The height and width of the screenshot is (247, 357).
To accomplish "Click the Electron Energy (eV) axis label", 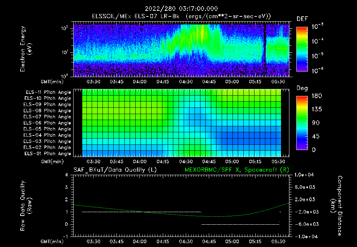I will (25, 49).
